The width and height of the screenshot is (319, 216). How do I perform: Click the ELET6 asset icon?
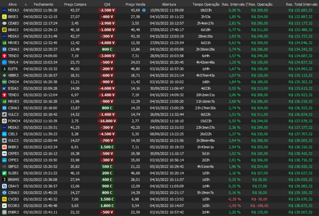pos(4,69)
